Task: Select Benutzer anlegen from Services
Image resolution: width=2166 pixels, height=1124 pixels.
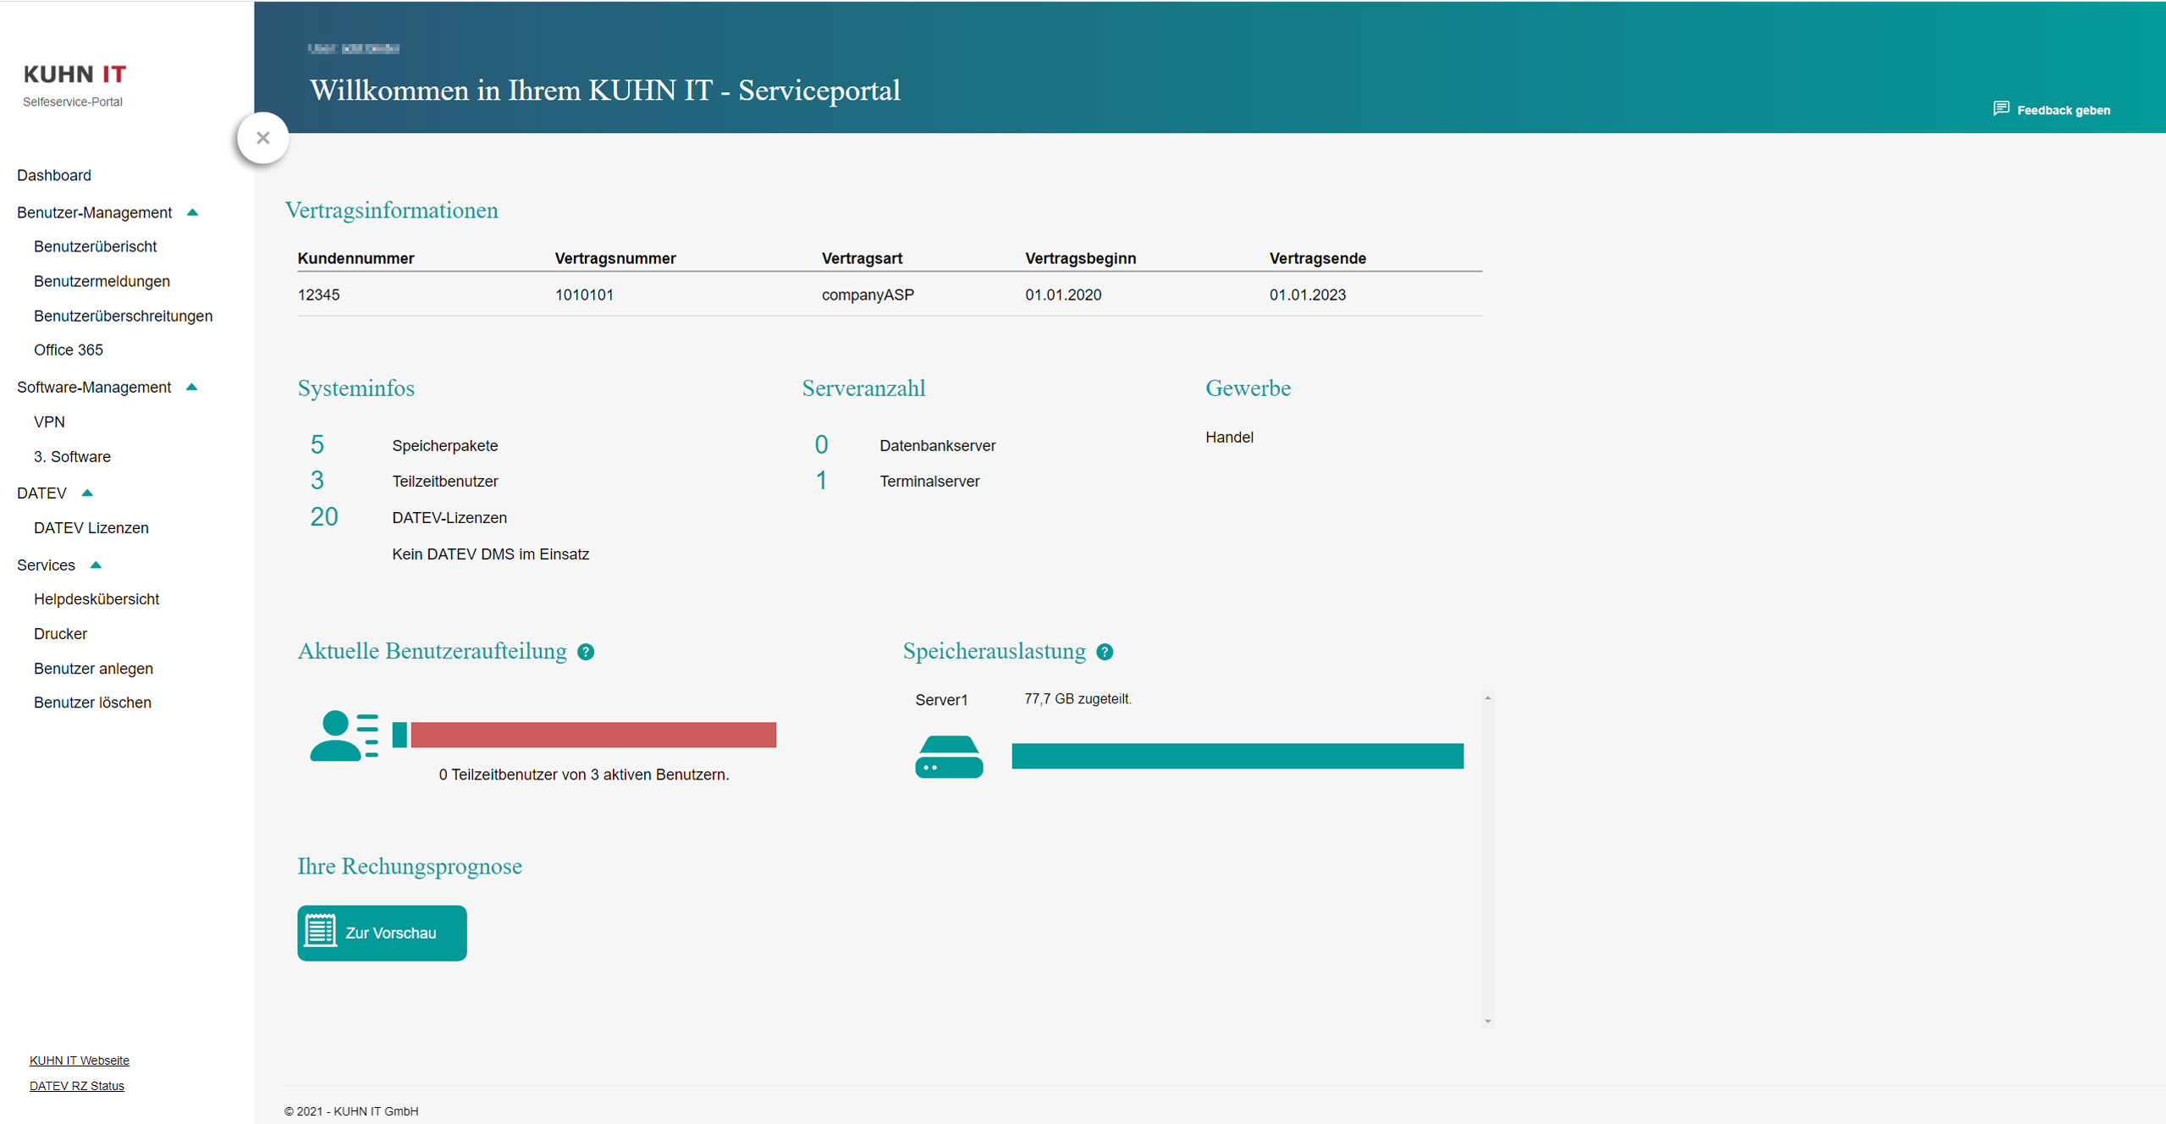Action: pos(93,668)
